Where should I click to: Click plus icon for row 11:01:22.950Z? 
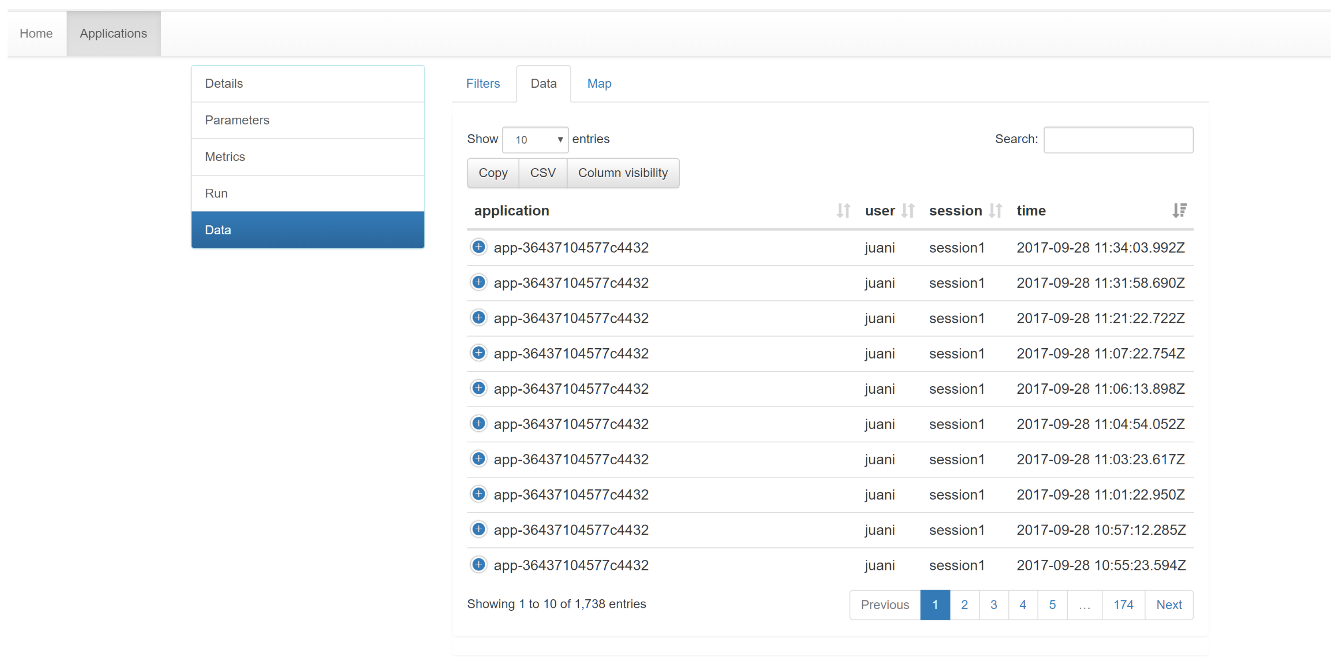coord(478,494)
